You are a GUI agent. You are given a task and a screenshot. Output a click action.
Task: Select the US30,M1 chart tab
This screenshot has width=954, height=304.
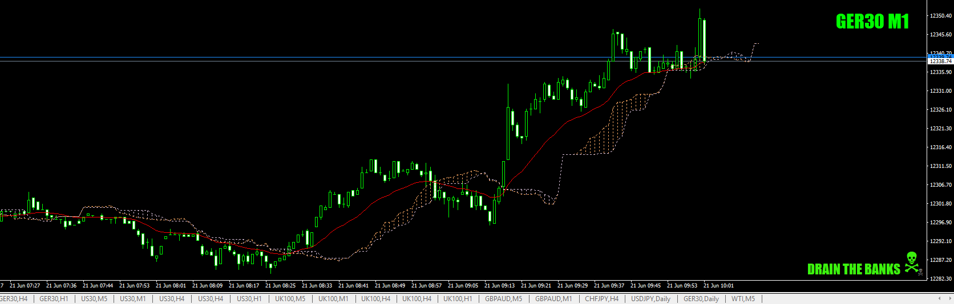133,299
